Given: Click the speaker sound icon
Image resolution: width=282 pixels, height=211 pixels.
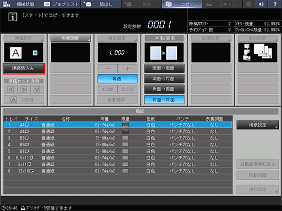Looking at the screenshot, I should (261, 4).
